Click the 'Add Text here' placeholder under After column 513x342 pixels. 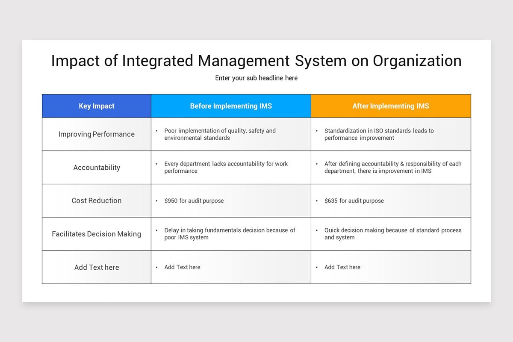[x=342, y=267]
